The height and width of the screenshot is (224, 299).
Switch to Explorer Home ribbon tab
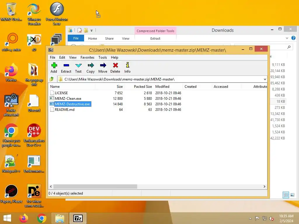click(x=93, y=38)
